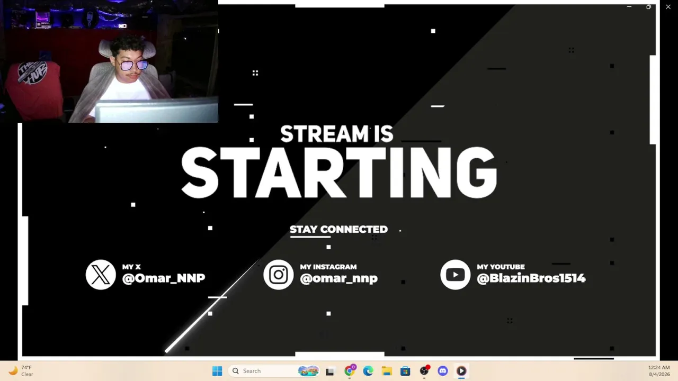Viewport: 678px width, 381px height.
Task: Select the active media player taskbar icon
Action: (461, 371)
